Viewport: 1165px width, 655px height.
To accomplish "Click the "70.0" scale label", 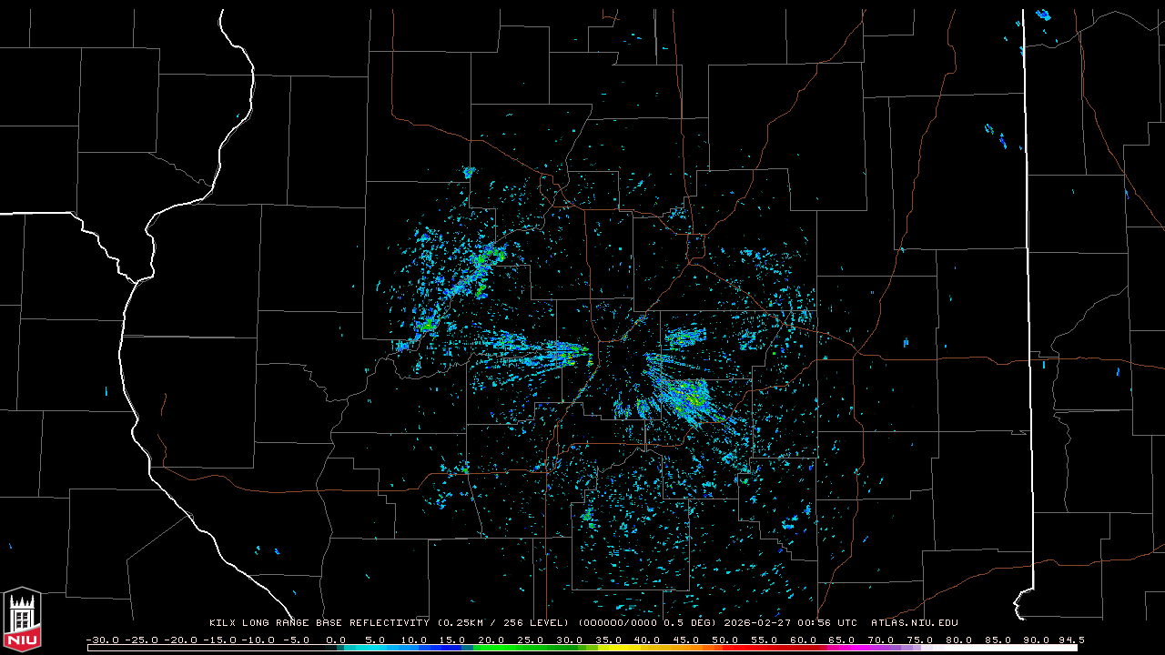I will point(882,640).
